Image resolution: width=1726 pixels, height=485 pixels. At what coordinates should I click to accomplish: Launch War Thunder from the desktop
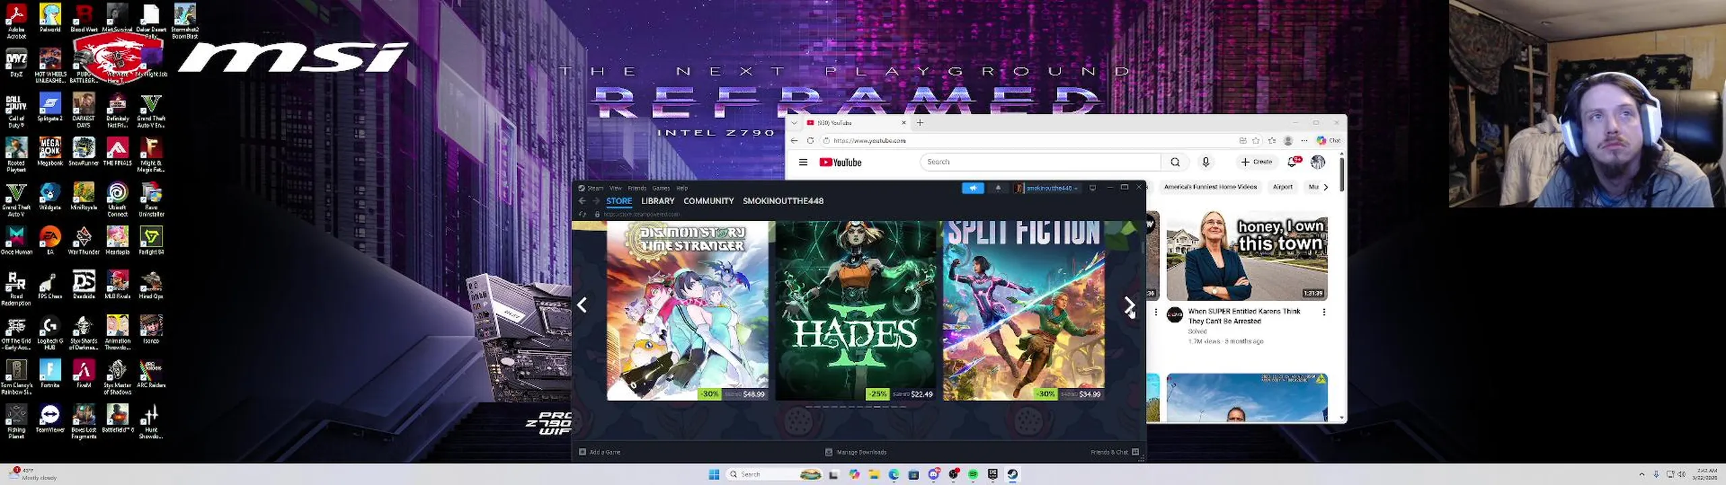tap(84, 241)
